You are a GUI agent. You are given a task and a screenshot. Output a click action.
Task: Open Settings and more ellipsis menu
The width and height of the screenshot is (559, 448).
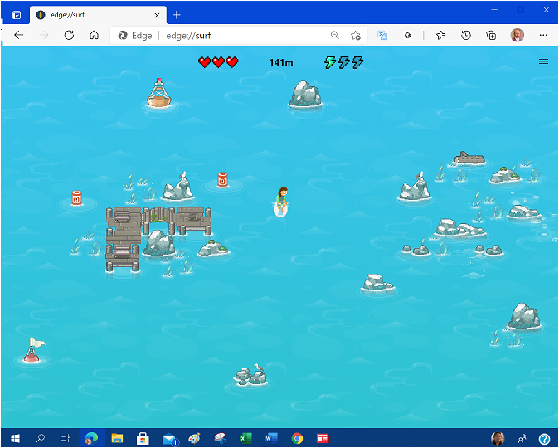(543, 35)
